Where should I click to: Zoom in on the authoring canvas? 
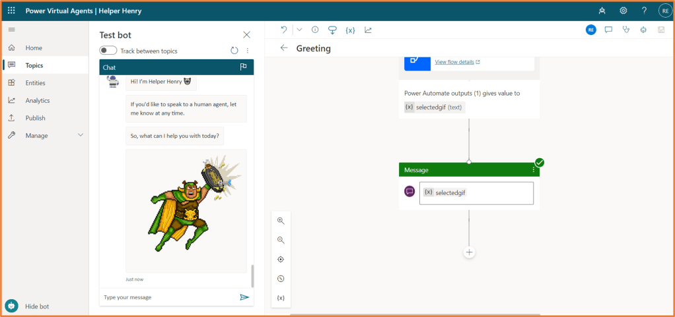pyautogui.click(x=281, y=221)
